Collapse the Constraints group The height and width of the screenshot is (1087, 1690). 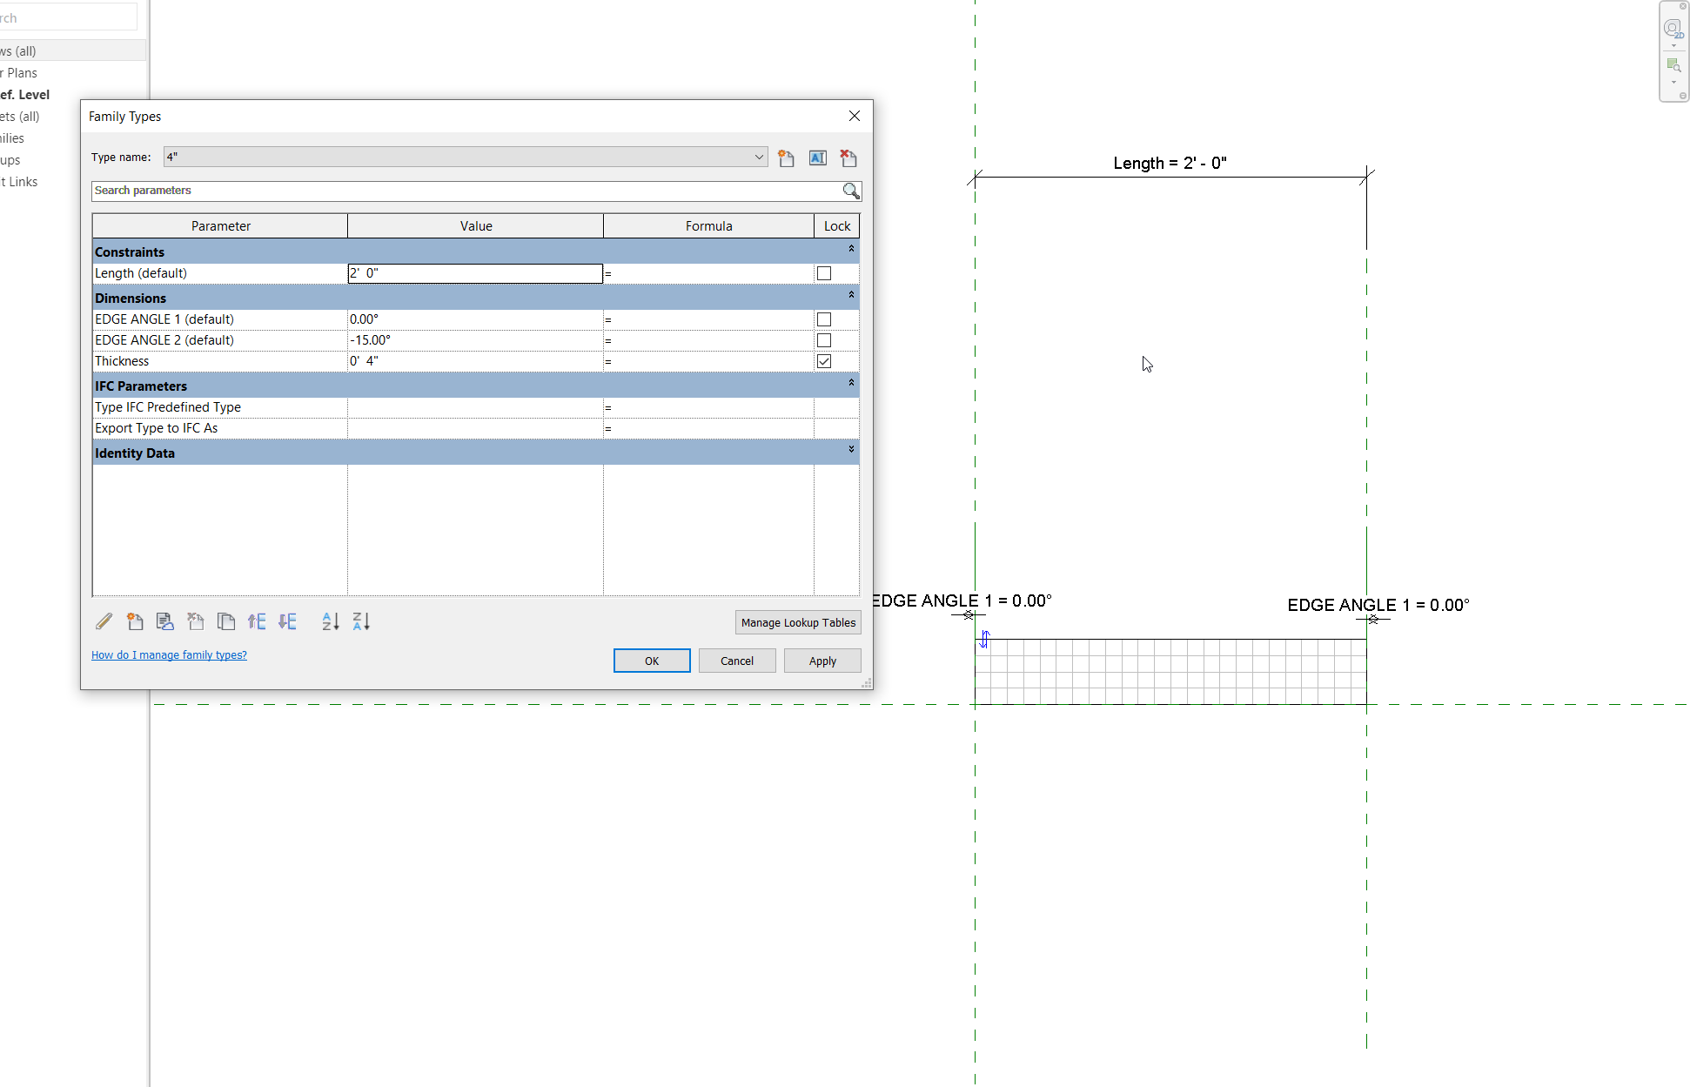851,249
